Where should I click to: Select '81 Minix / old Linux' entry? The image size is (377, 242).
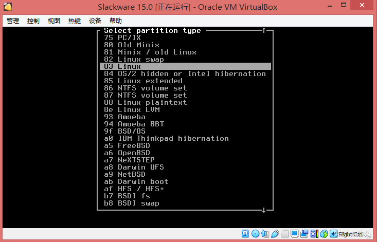click(185, 52)
